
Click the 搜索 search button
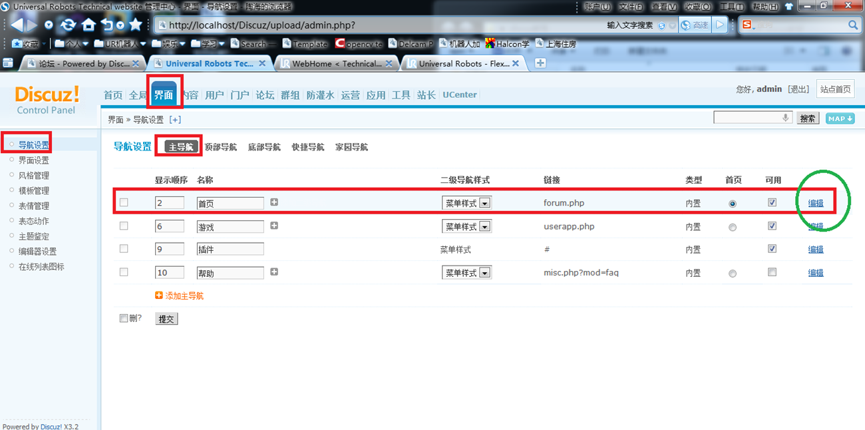[808, 118]
